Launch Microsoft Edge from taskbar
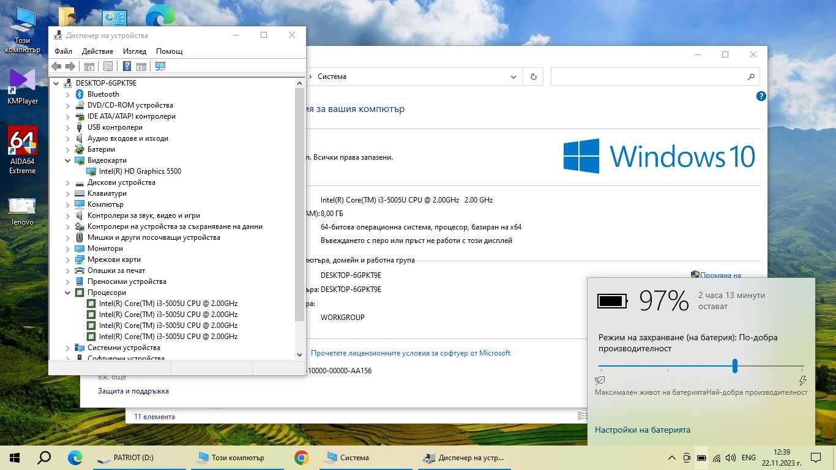 tap(75, 457)
